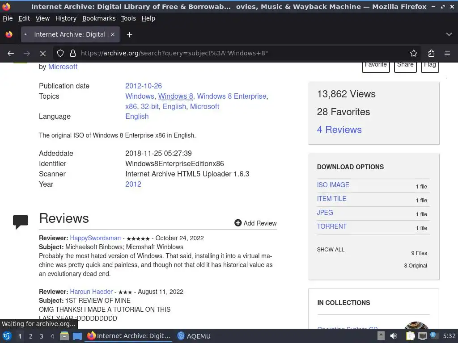Open the 32-bit topic link
The width and height of the screenshot is (458, 343).
pos(150,106)
